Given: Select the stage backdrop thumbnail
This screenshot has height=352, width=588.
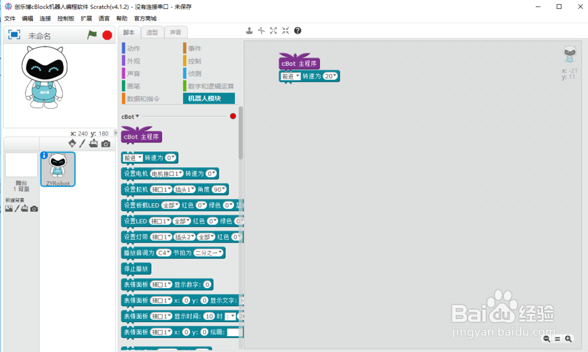Looking at the screenshot, I should tap(21, 165).
